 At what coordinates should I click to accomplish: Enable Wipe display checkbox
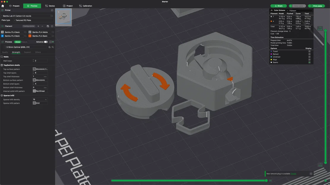309,59
